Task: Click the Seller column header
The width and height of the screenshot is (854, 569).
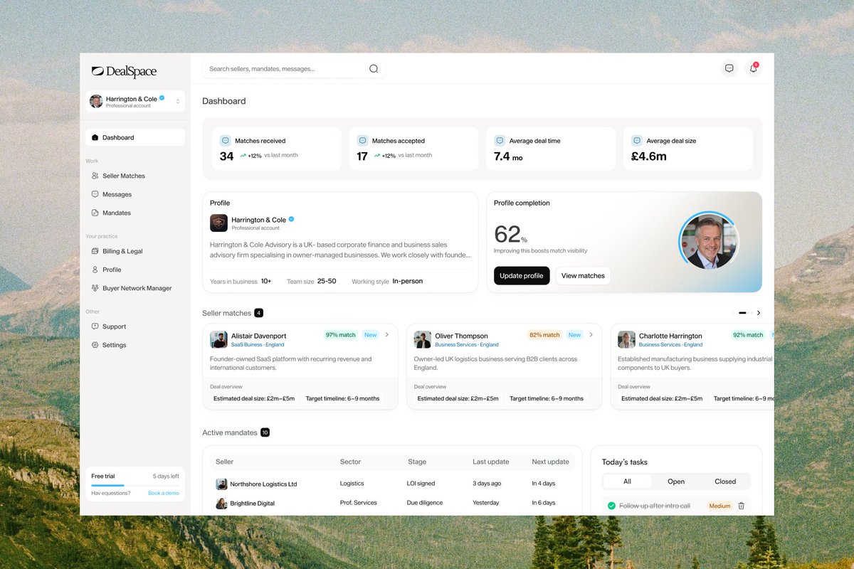Action: [x=225, y=462]
